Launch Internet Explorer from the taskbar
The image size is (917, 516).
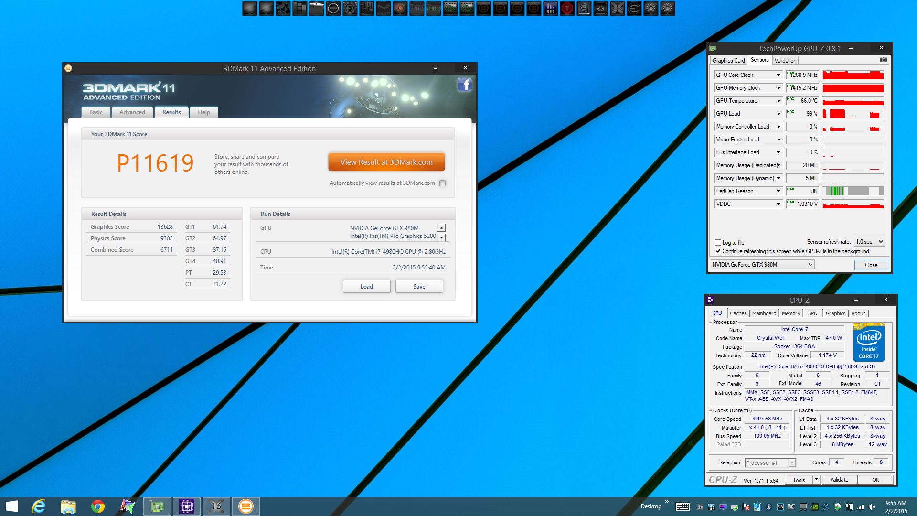[38, 506]
